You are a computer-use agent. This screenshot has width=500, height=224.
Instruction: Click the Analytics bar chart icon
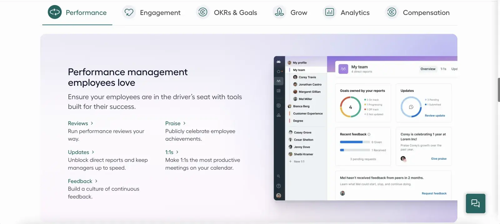(x=329, y=12)
